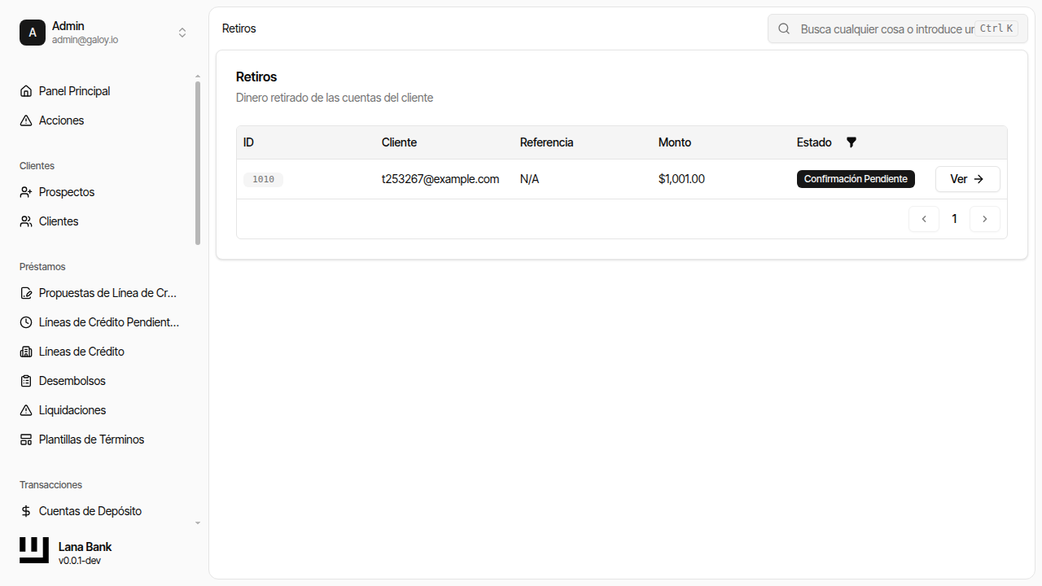
Task: Select the 1010 withdrawal ID tag
Action: tap(263, 179)
